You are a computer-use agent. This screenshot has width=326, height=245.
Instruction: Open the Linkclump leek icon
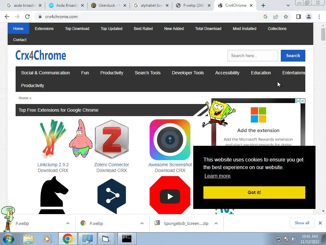click(x=53, y=139)
